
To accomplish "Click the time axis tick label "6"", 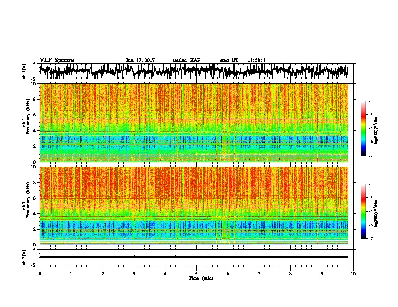I will pos(228,274).
